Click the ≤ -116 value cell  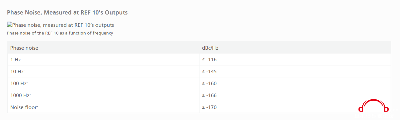[209, 60]
